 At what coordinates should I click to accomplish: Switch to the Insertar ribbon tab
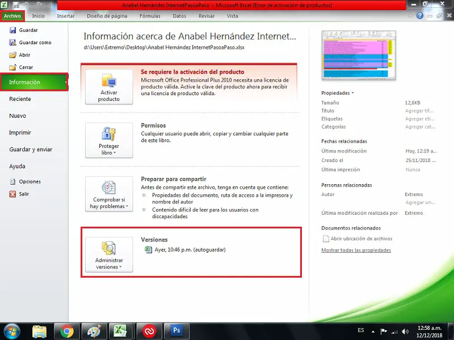pos(66,16)
